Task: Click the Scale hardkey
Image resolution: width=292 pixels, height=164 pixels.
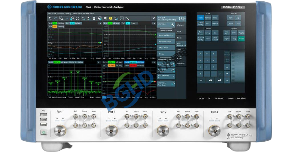Action: pos(215,18)
